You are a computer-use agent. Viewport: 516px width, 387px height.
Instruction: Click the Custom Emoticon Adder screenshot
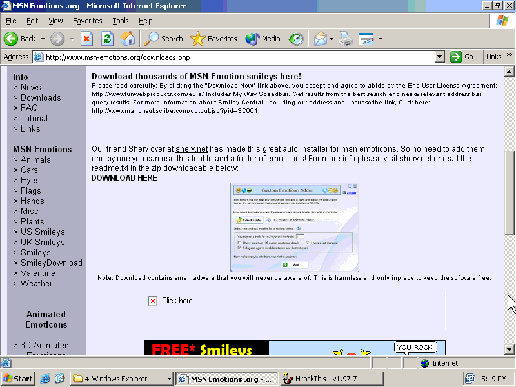295,228
